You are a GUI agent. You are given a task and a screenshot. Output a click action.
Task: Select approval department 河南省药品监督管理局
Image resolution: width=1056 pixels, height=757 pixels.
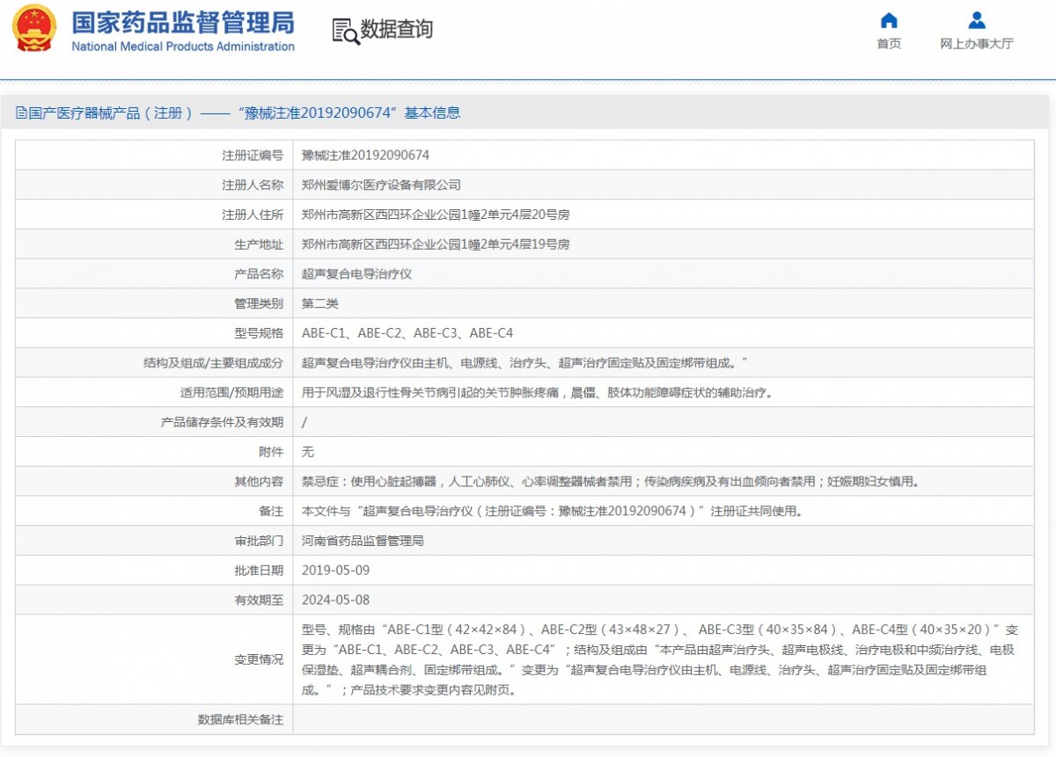coord(363,541)
